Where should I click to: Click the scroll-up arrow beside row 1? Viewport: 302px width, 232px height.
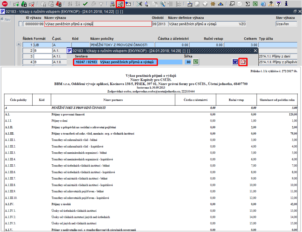point(19,45)
